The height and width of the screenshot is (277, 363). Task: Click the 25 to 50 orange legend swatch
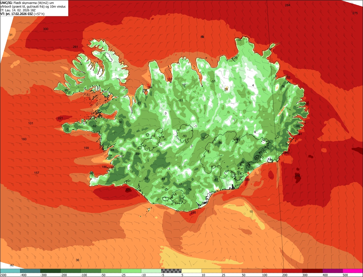(231, 271)
